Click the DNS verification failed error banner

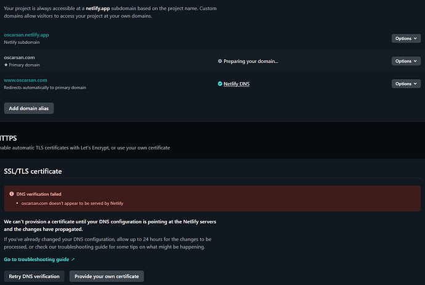point(212,199)
